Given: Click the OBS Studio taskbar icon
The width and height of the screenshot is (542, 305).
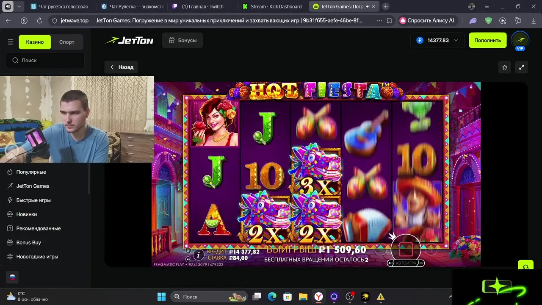Looking at the screenshot, I should click(350, 297).
